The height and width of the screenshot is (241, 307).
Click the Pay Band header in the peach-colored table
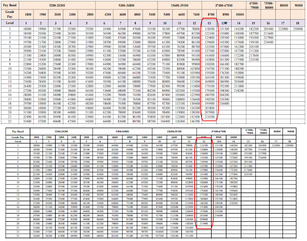[10, 5]
